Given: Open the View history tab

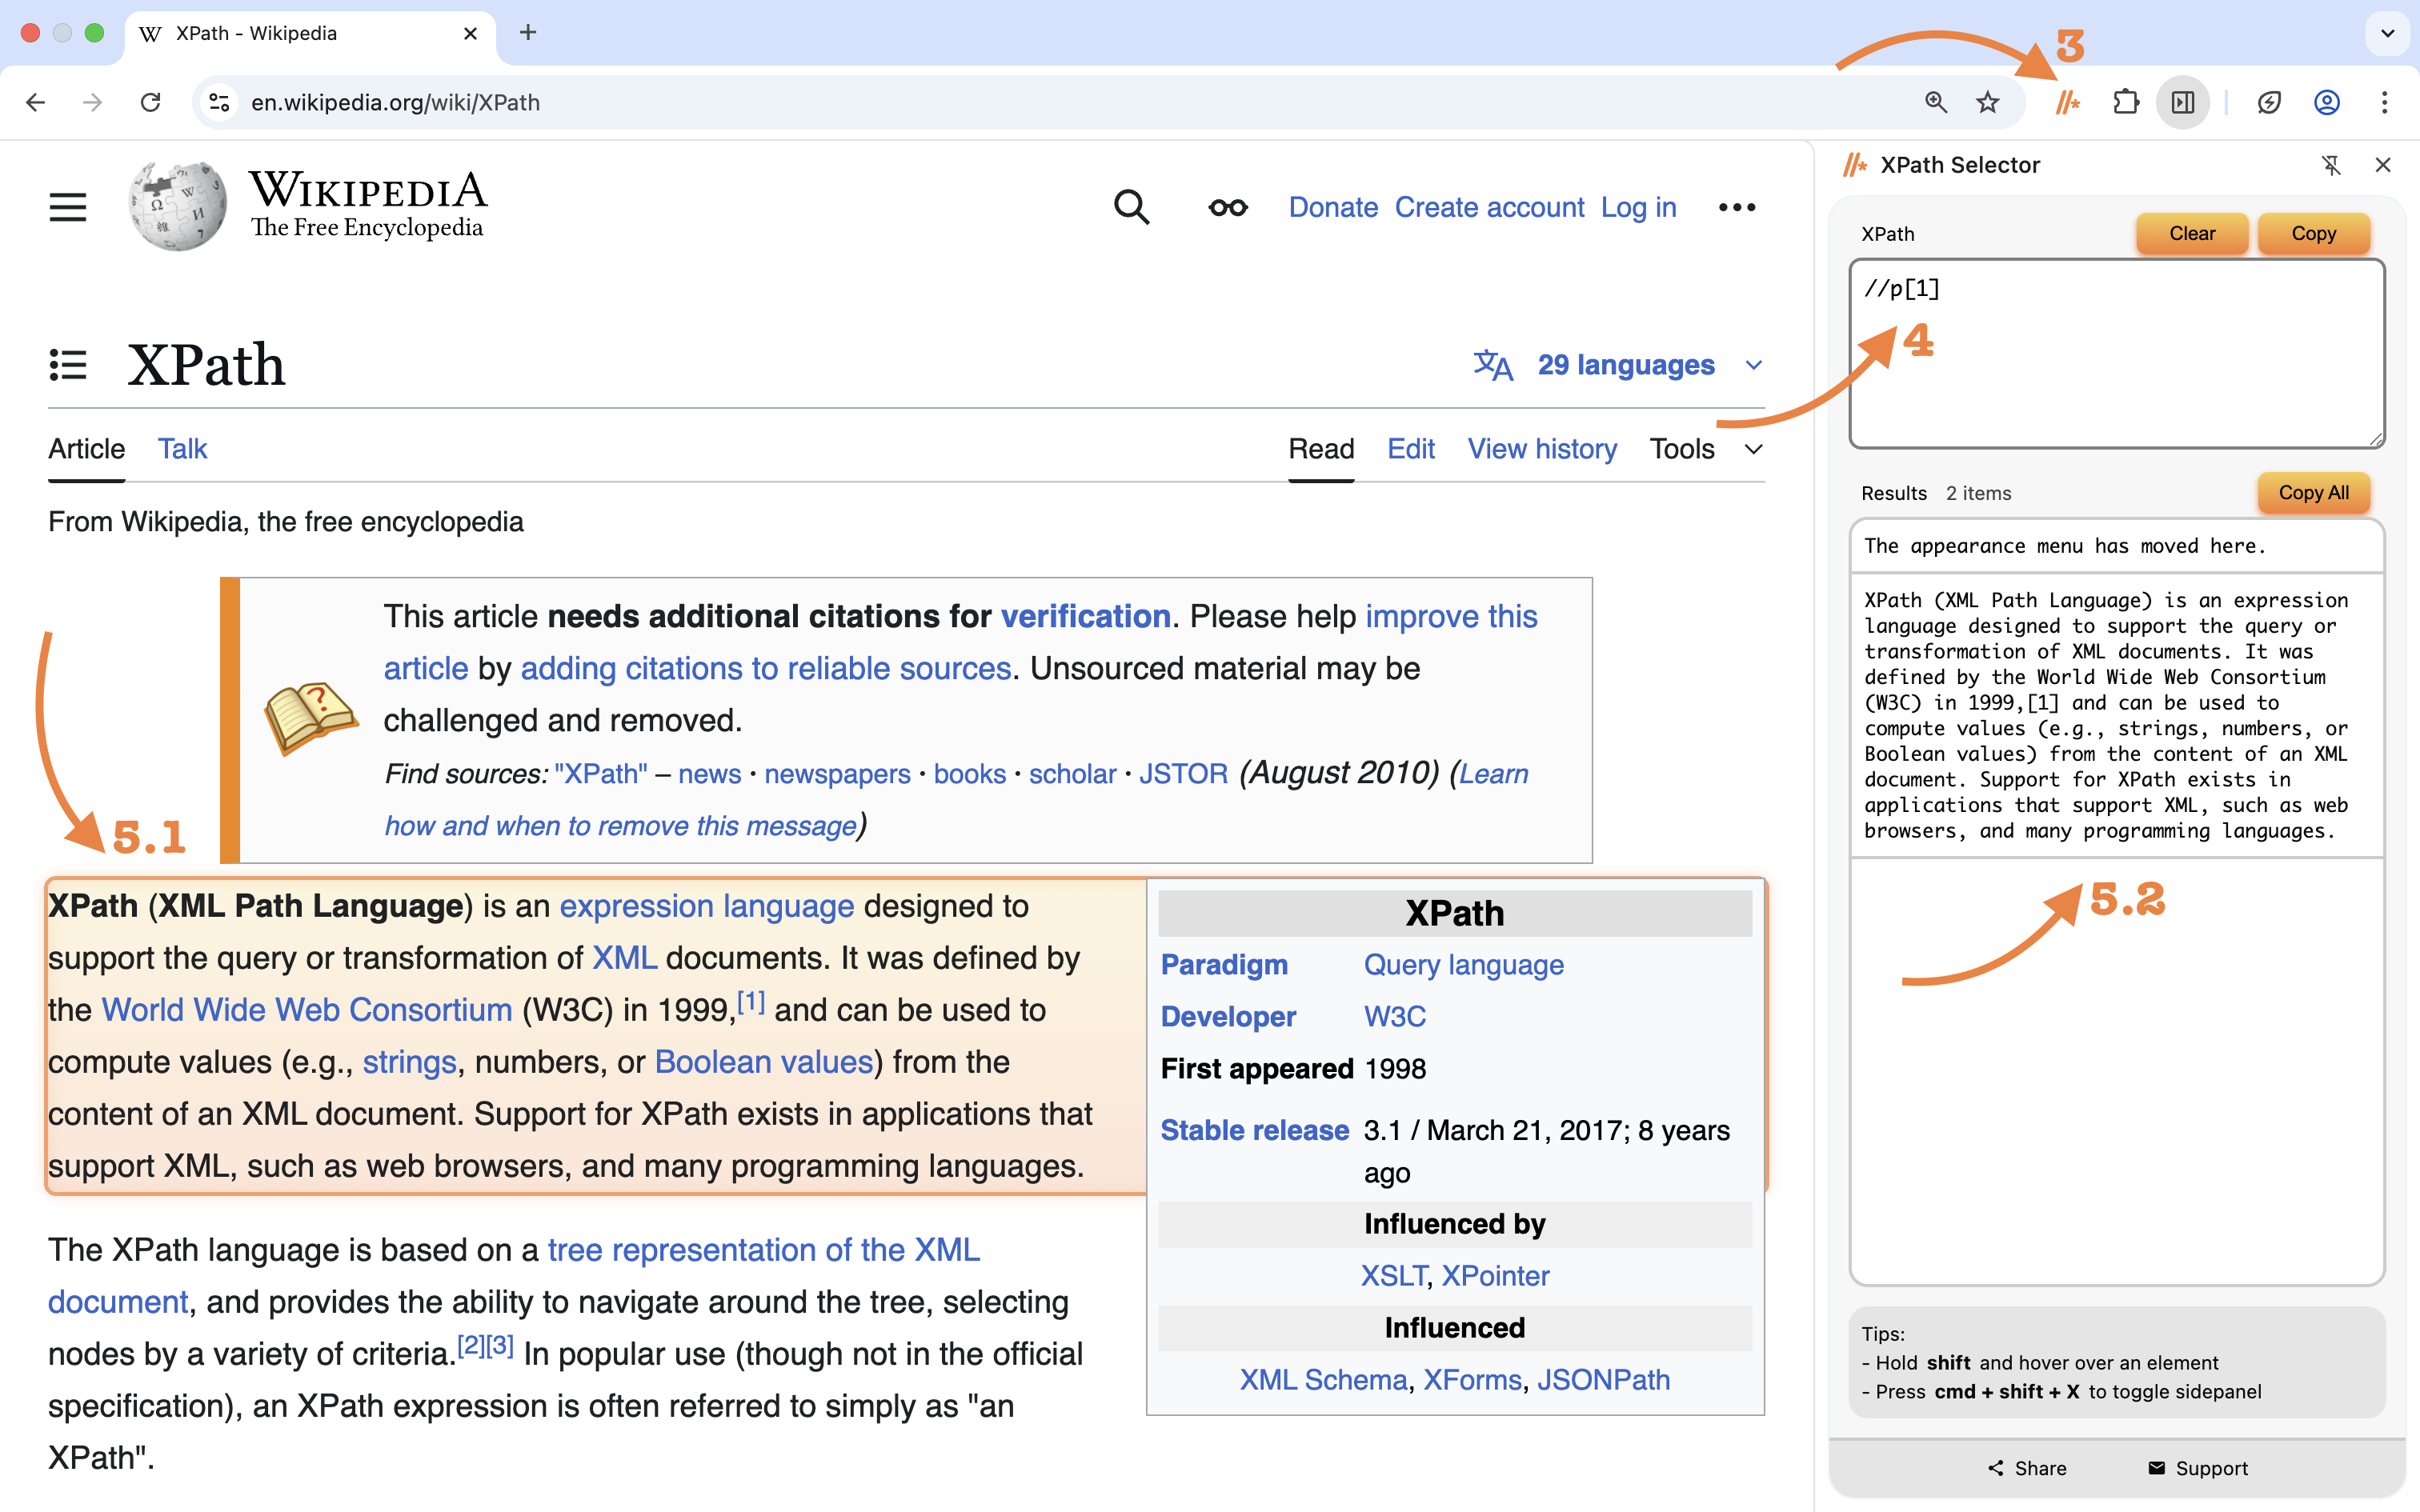Looking at the screenshot, I should click(1542, 449).
